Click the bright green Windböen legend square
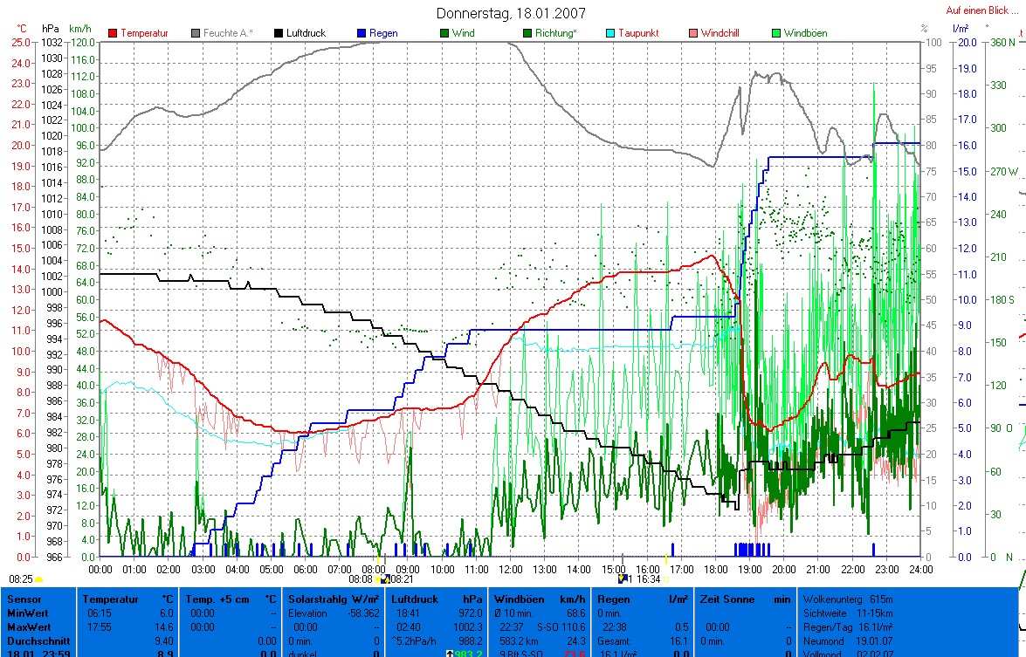 tap(775, 33)
